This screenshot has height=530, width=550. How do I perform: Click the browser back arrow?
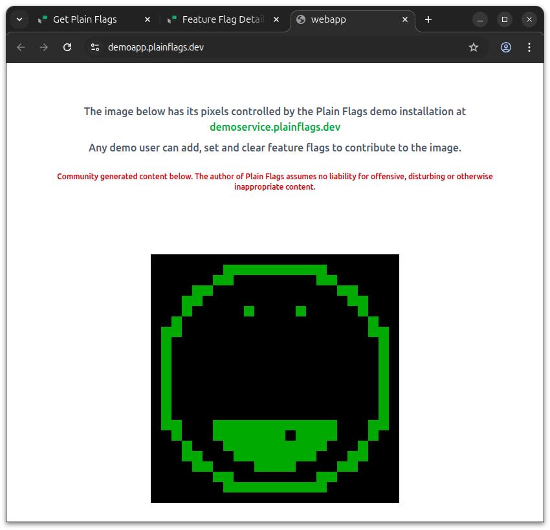pos(21,47)
